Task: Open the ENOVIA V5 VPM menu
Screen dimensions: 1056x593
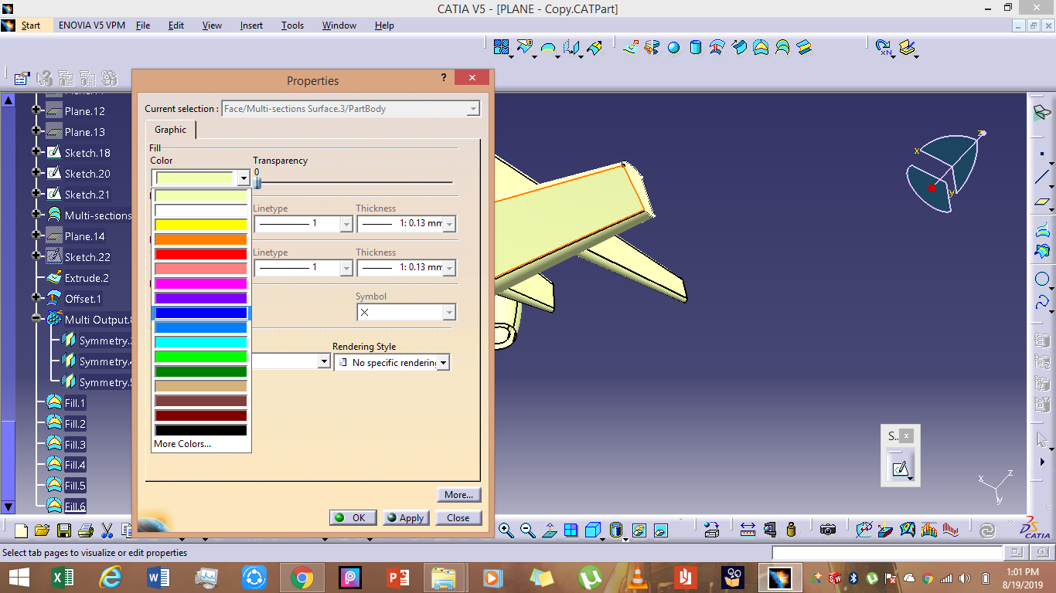Action: coord(92,25)
